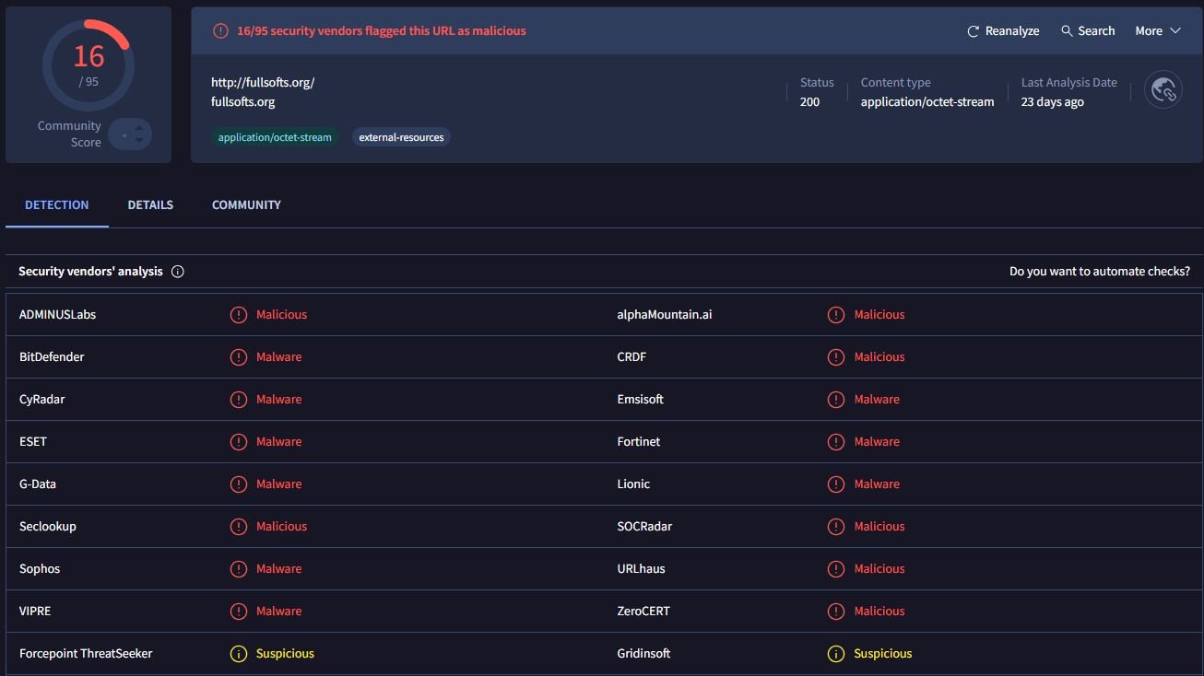Open the More dropdown menu
The image size is (1204, 676).
[x=1158, y=31]
